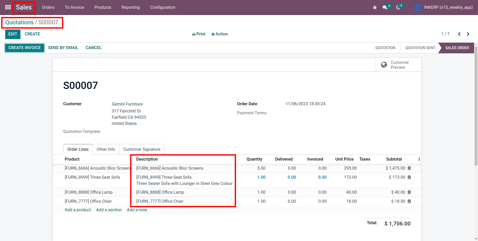This screenshot has width=478, height=241.
Task: Click Add a product link
Action: point(78,210)
